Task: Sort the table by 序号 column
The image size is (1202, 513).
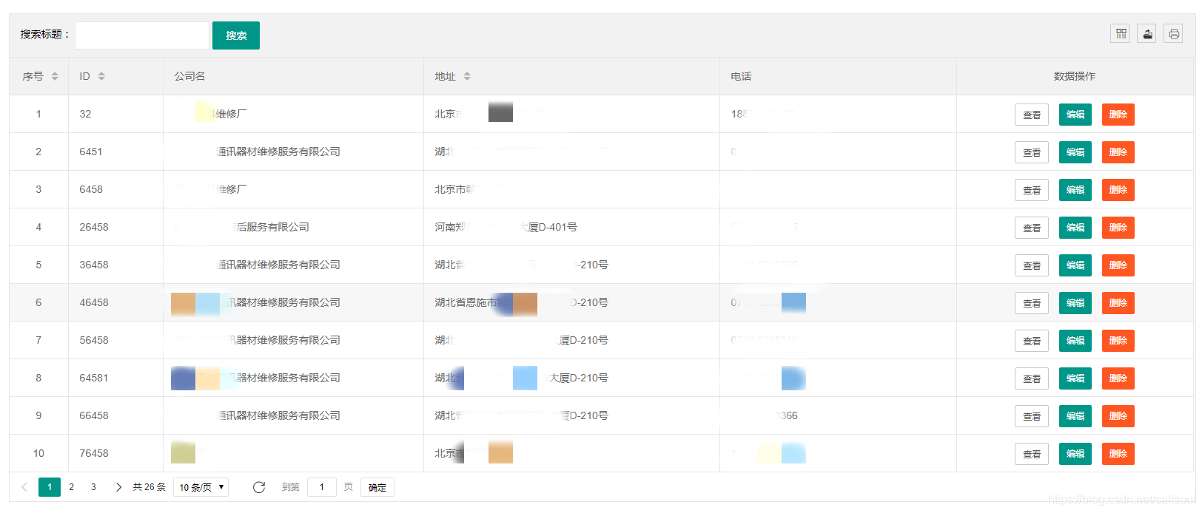Action: pos(55,76)
